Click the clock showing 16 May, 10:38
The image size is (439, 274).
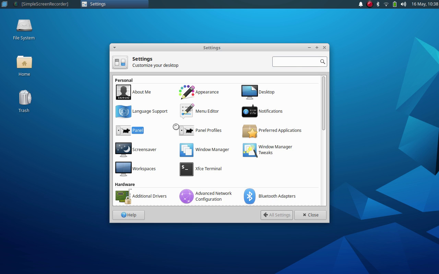[x=425, y=4]
